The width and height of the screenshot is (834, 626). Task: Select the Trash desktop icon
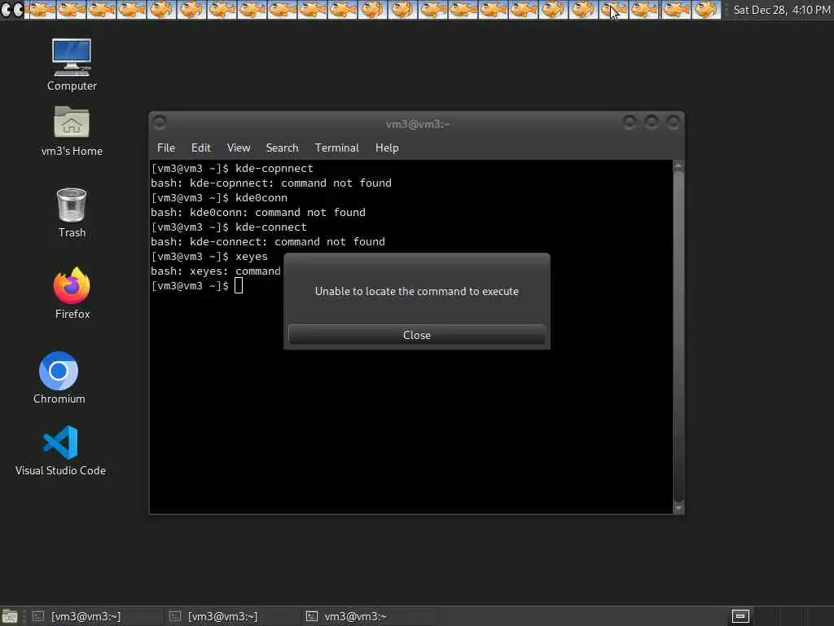[72, 213]
